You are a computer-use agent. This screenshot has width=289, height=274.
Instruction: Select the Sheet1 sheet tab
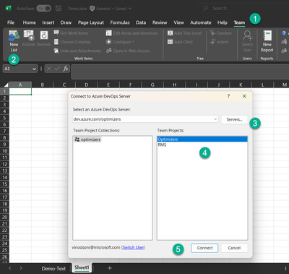[82, 267]
